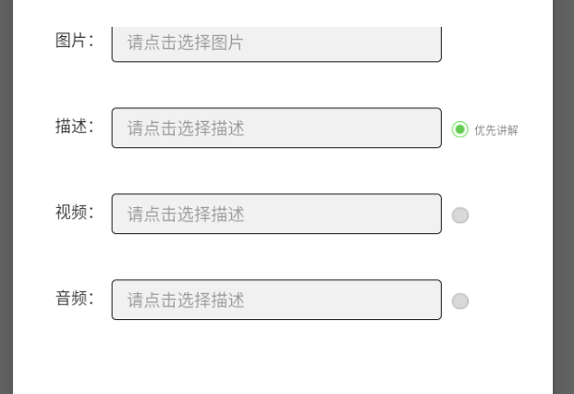The height and width of the screenshot is (394, 574).
Task: Click the 视频: field label
Action: click(75, 213)
